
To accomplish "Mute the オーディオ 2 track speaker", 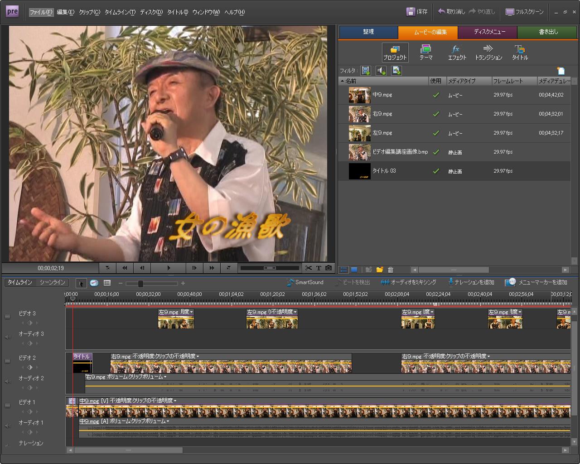I will pos(7,382).
